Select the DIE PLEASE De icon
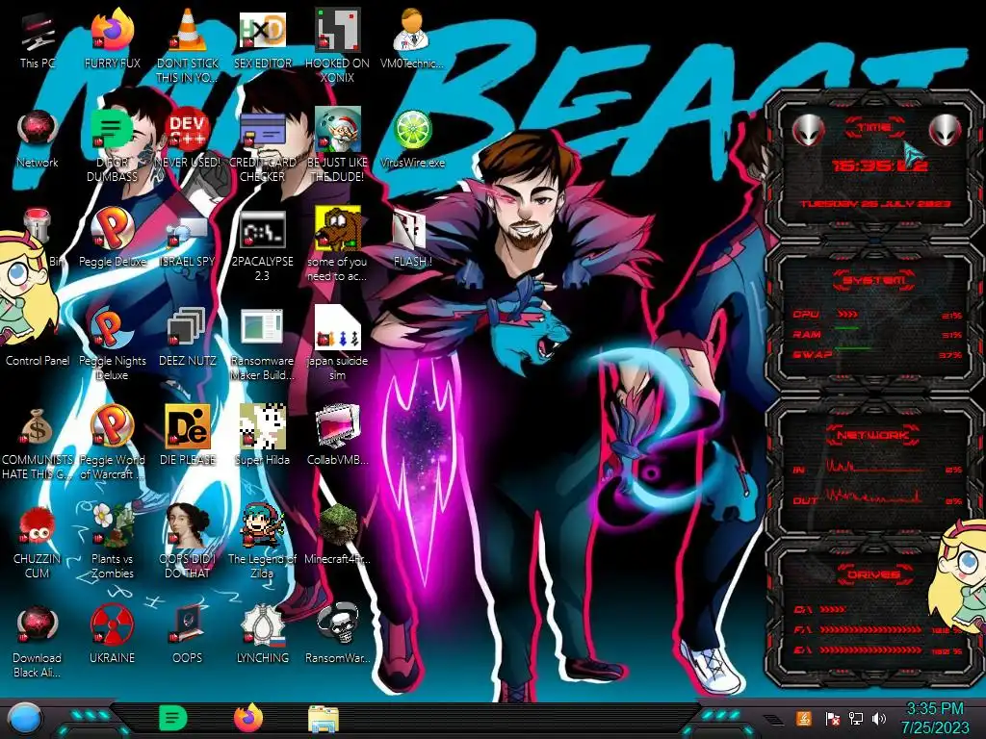 coord(188,435)
